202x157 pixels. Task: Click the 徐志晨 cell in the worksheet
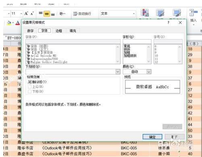(x=164, y=148)
